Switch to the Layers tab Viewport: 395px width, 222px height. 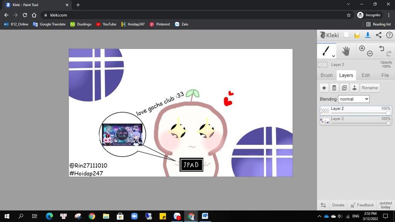[346, 75]
